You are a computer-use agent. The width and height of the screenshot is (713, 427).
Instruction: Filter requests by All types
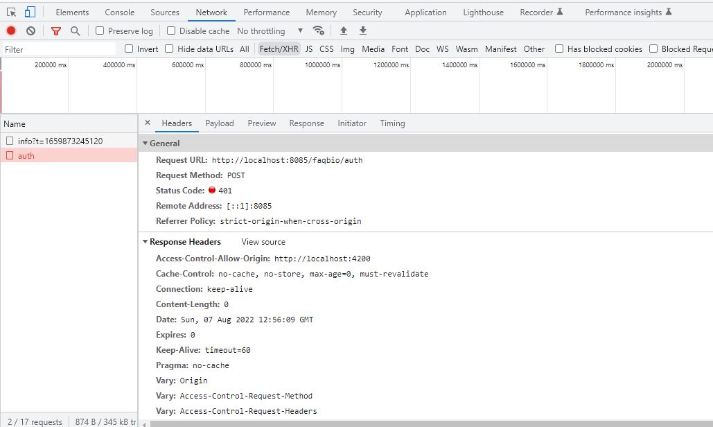(x=245, y=49)
